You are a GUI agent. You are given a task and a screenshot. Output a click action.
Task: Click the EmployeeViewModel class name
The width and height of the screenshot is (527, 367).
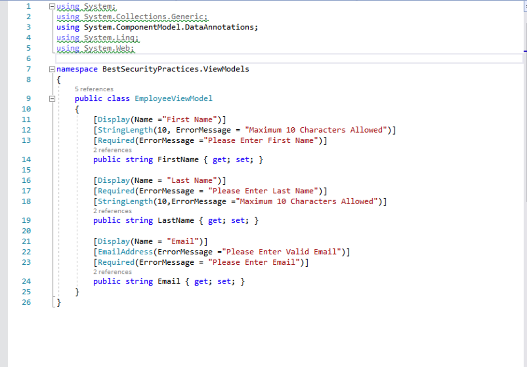tap(173, 98)
